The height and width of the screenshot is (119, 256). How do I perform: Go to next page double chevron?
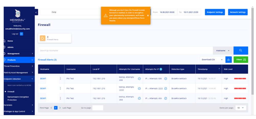click(60, 108)
